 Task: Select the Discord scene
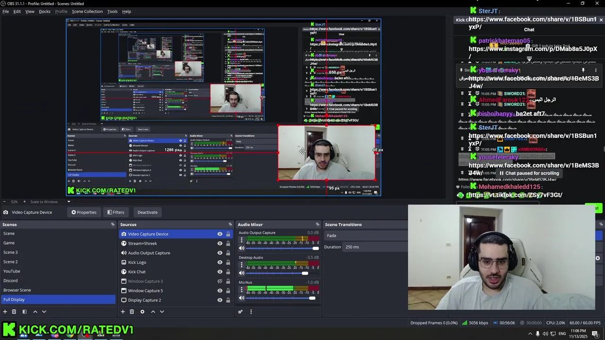58,280
